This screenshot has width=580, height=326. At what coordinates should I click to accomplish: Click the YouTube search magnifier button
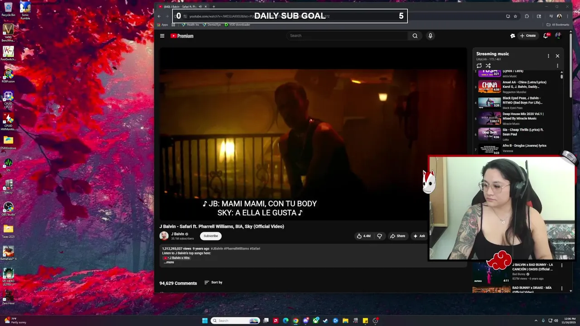tap(415, 36)
